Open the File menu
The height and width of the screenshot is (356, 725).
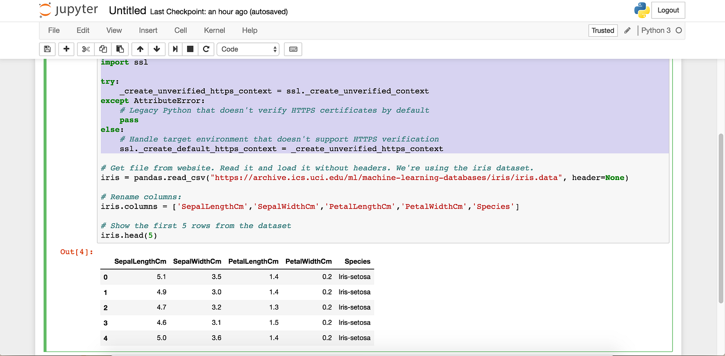click(54, 30)
